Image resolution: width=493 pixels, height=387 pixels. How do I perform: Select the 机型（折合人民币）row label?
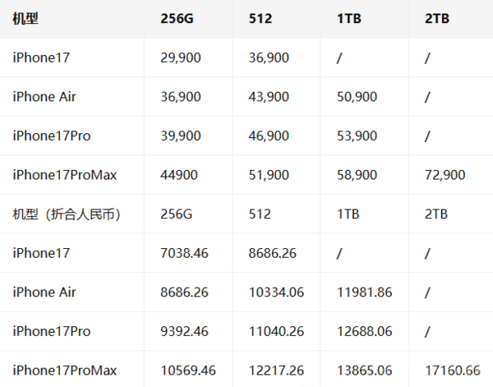pyautogui.click(x=67, y=214)
